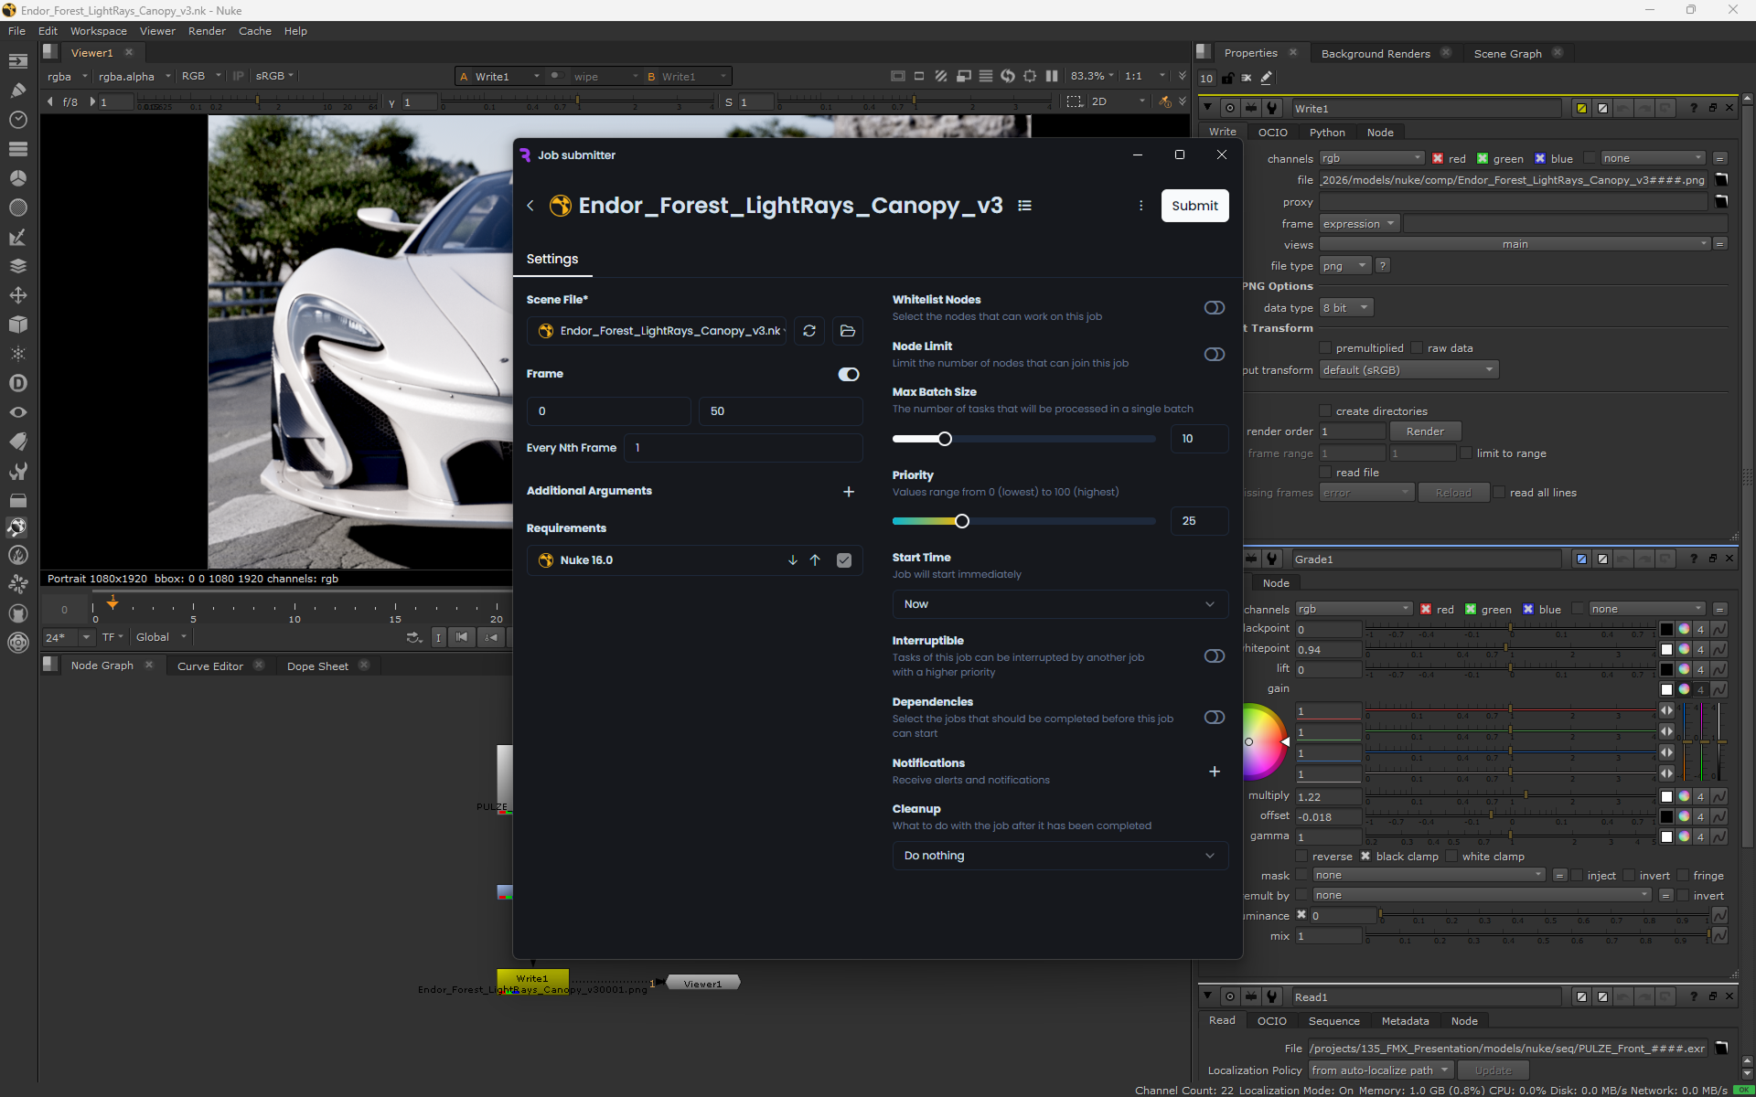Open the Cleanup 'Do nothing' dropdown
Screen dimensions: 1756x1097
point(1060,856)
